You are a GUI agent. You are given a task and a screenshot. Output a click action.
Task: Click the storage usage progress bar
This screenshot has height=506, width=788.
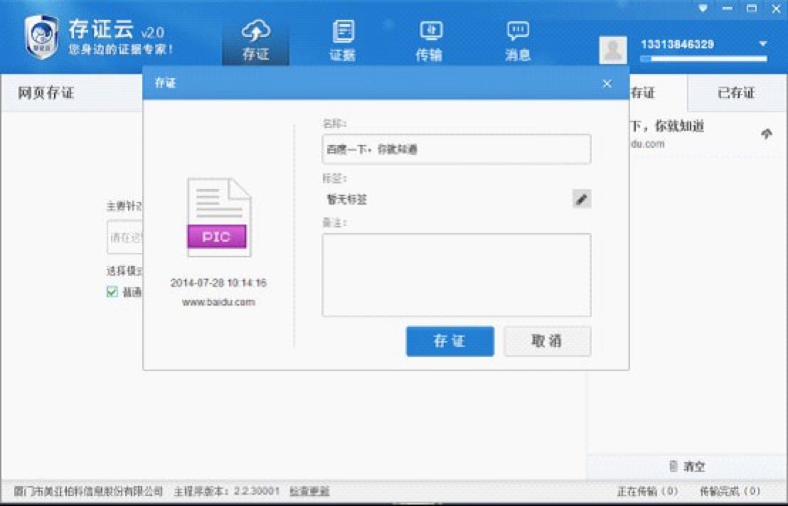pyautogui.click(x=703, y=59)
